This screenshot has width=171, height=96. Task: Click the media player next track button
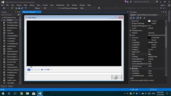(38, 70)
